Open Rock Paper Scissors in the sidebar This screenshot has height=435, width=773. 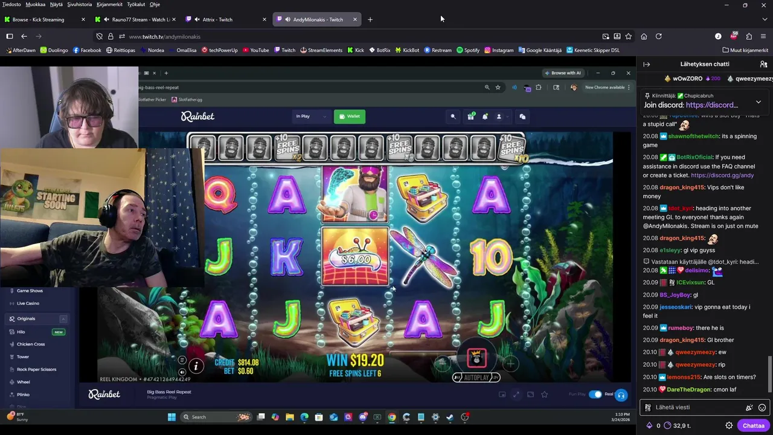point(36,369)
